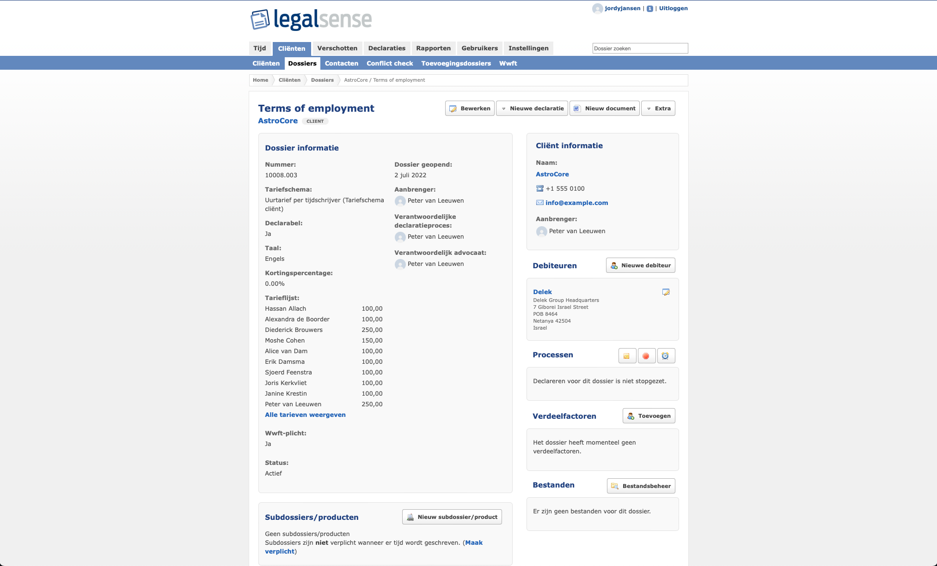Open the notification badge showing 1
Screen dimensions: 937x566
pos(649,9)
